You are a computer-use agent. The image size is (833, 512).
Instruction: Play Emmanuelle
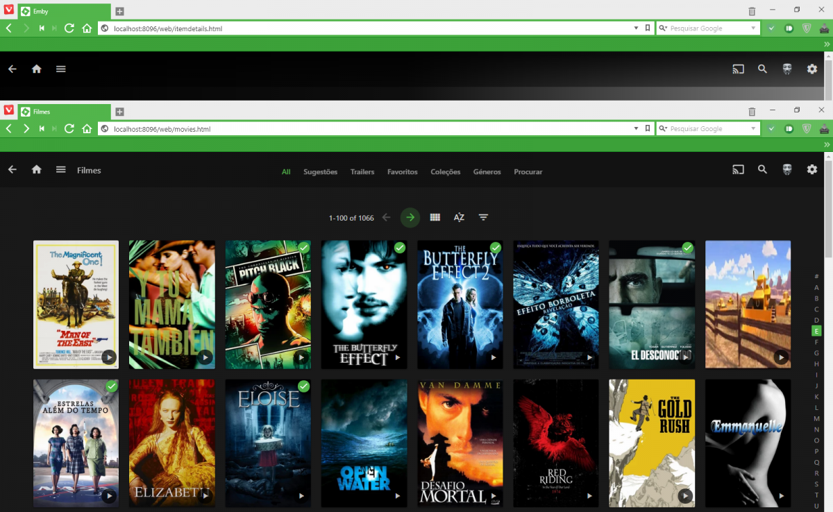tap(781, 496)
